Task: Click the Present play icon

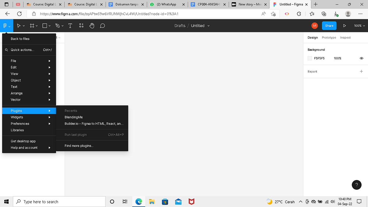Action: (x=344, y=25)
